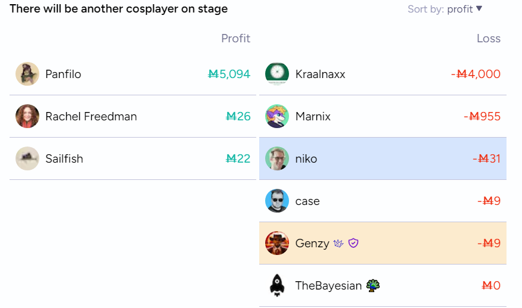Screen dimensions: 522x308
Task: Open the Sort by profit dropdown
Action: (445, 9)
